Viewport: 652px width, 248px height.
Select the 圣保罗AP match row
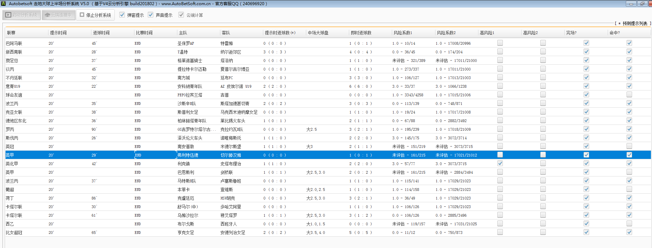186,43
